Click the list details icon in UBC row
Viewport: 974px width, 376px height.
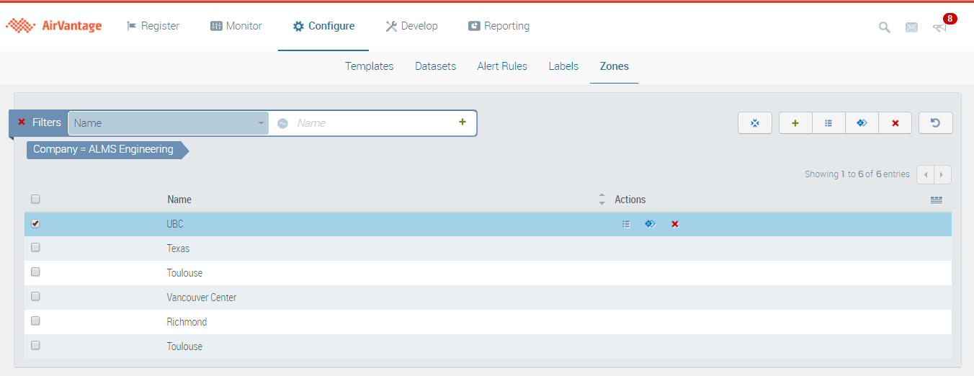[x=626, y=224]
